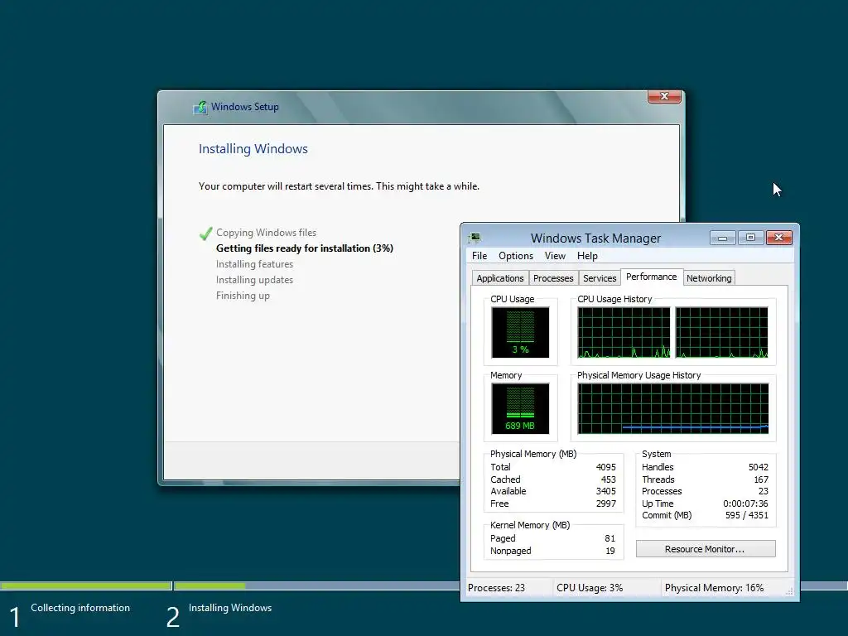Click 'CPU Usage: 3%' in the status bar
The image size is (848, 636).
pyautogui.click(x=590, y=588)
